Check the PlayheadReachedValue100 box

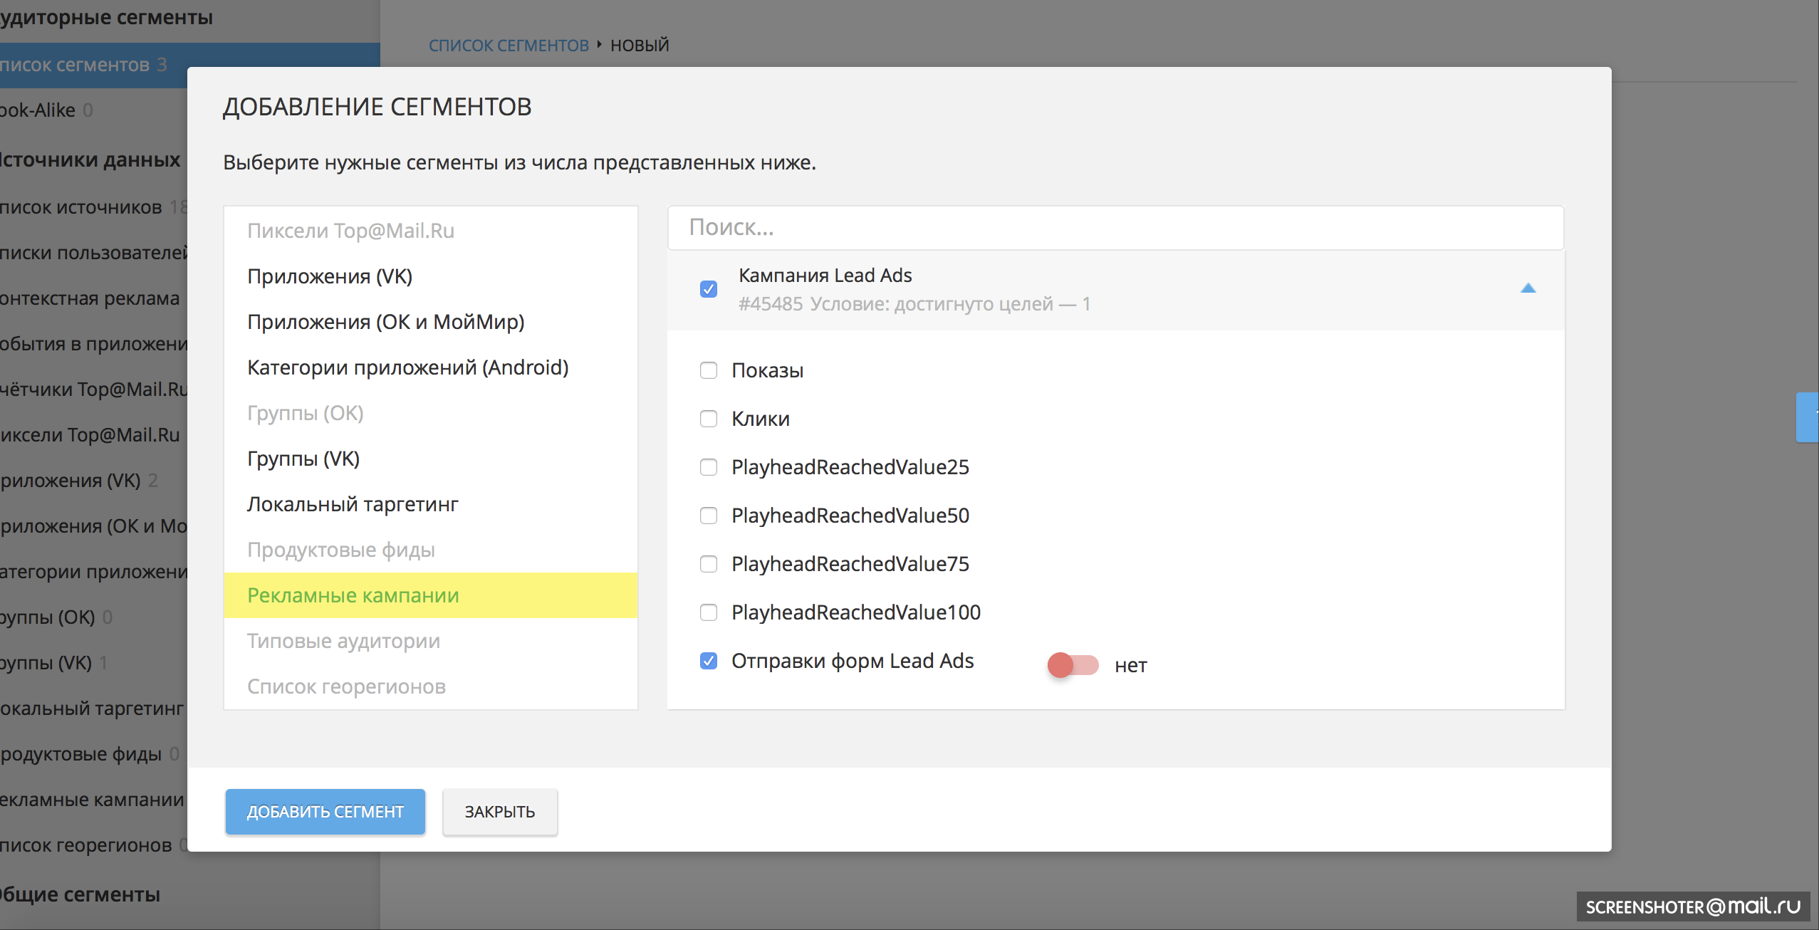pyautogui.click(x=708, y=612)
